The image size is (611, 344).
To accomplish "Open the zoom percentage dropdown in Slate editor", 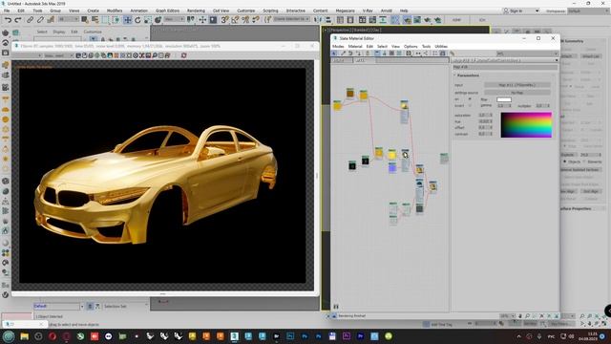I will (507, 316).
